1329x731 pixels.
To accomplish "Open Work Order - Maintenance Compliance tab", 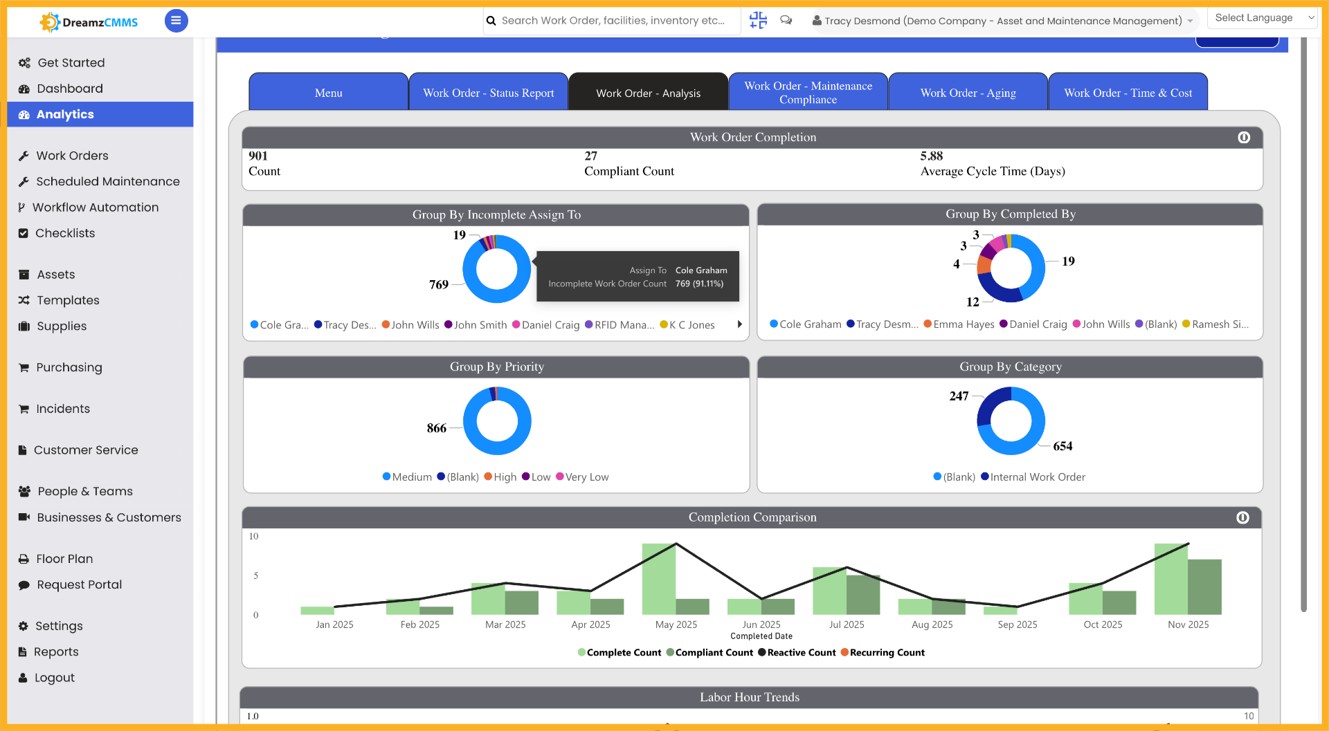I will [x=808, y=92].
